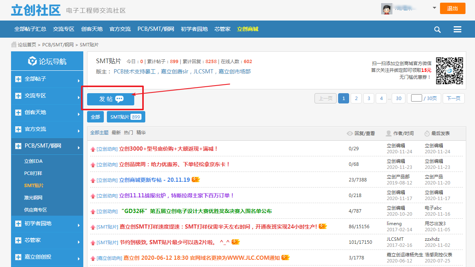Click the orange 退出 logout button

pos(452,8)
